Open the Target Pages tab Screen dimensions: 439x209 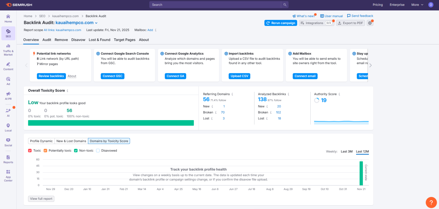pyautogui.click(x=125, y=40)
